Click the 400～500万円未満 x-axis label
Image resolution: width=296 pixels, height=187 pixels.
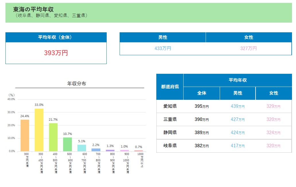[x=55, y=163]
